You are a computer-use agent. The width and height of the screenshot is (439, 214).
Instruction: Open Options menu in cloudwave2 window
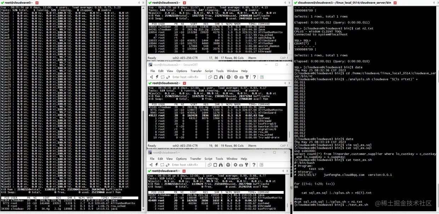point(182,71)
